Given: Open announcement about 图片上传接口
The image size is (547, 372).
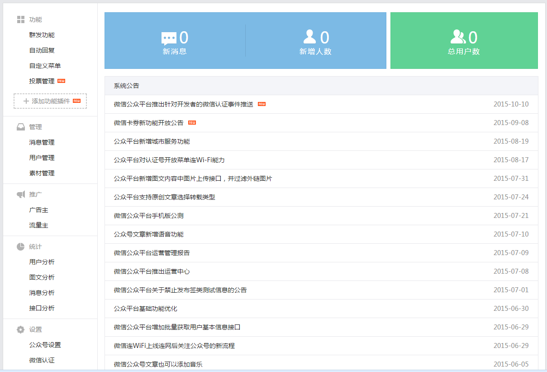Looking at the screenshot, I should tap(193, 179).
